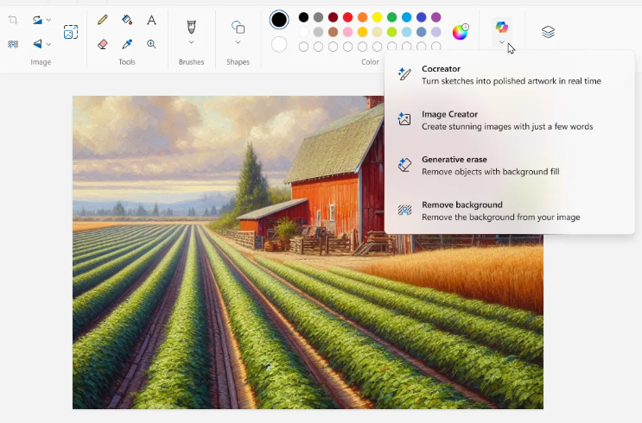The image size is (642, 423).
Task: Pick the green palette swatch
Action: [391, 17]
